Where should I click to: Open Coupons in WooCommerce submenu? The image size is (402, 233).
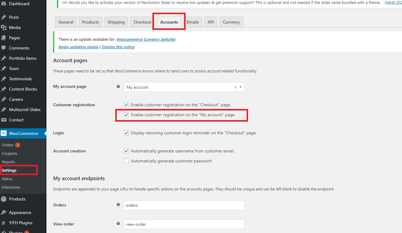pyautogui.click(x=10, y=154)
